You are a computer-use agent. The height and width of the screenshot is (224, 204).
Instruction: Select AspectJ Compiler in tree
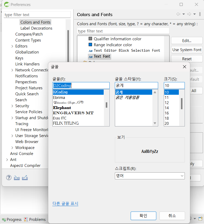coord(25,166)
